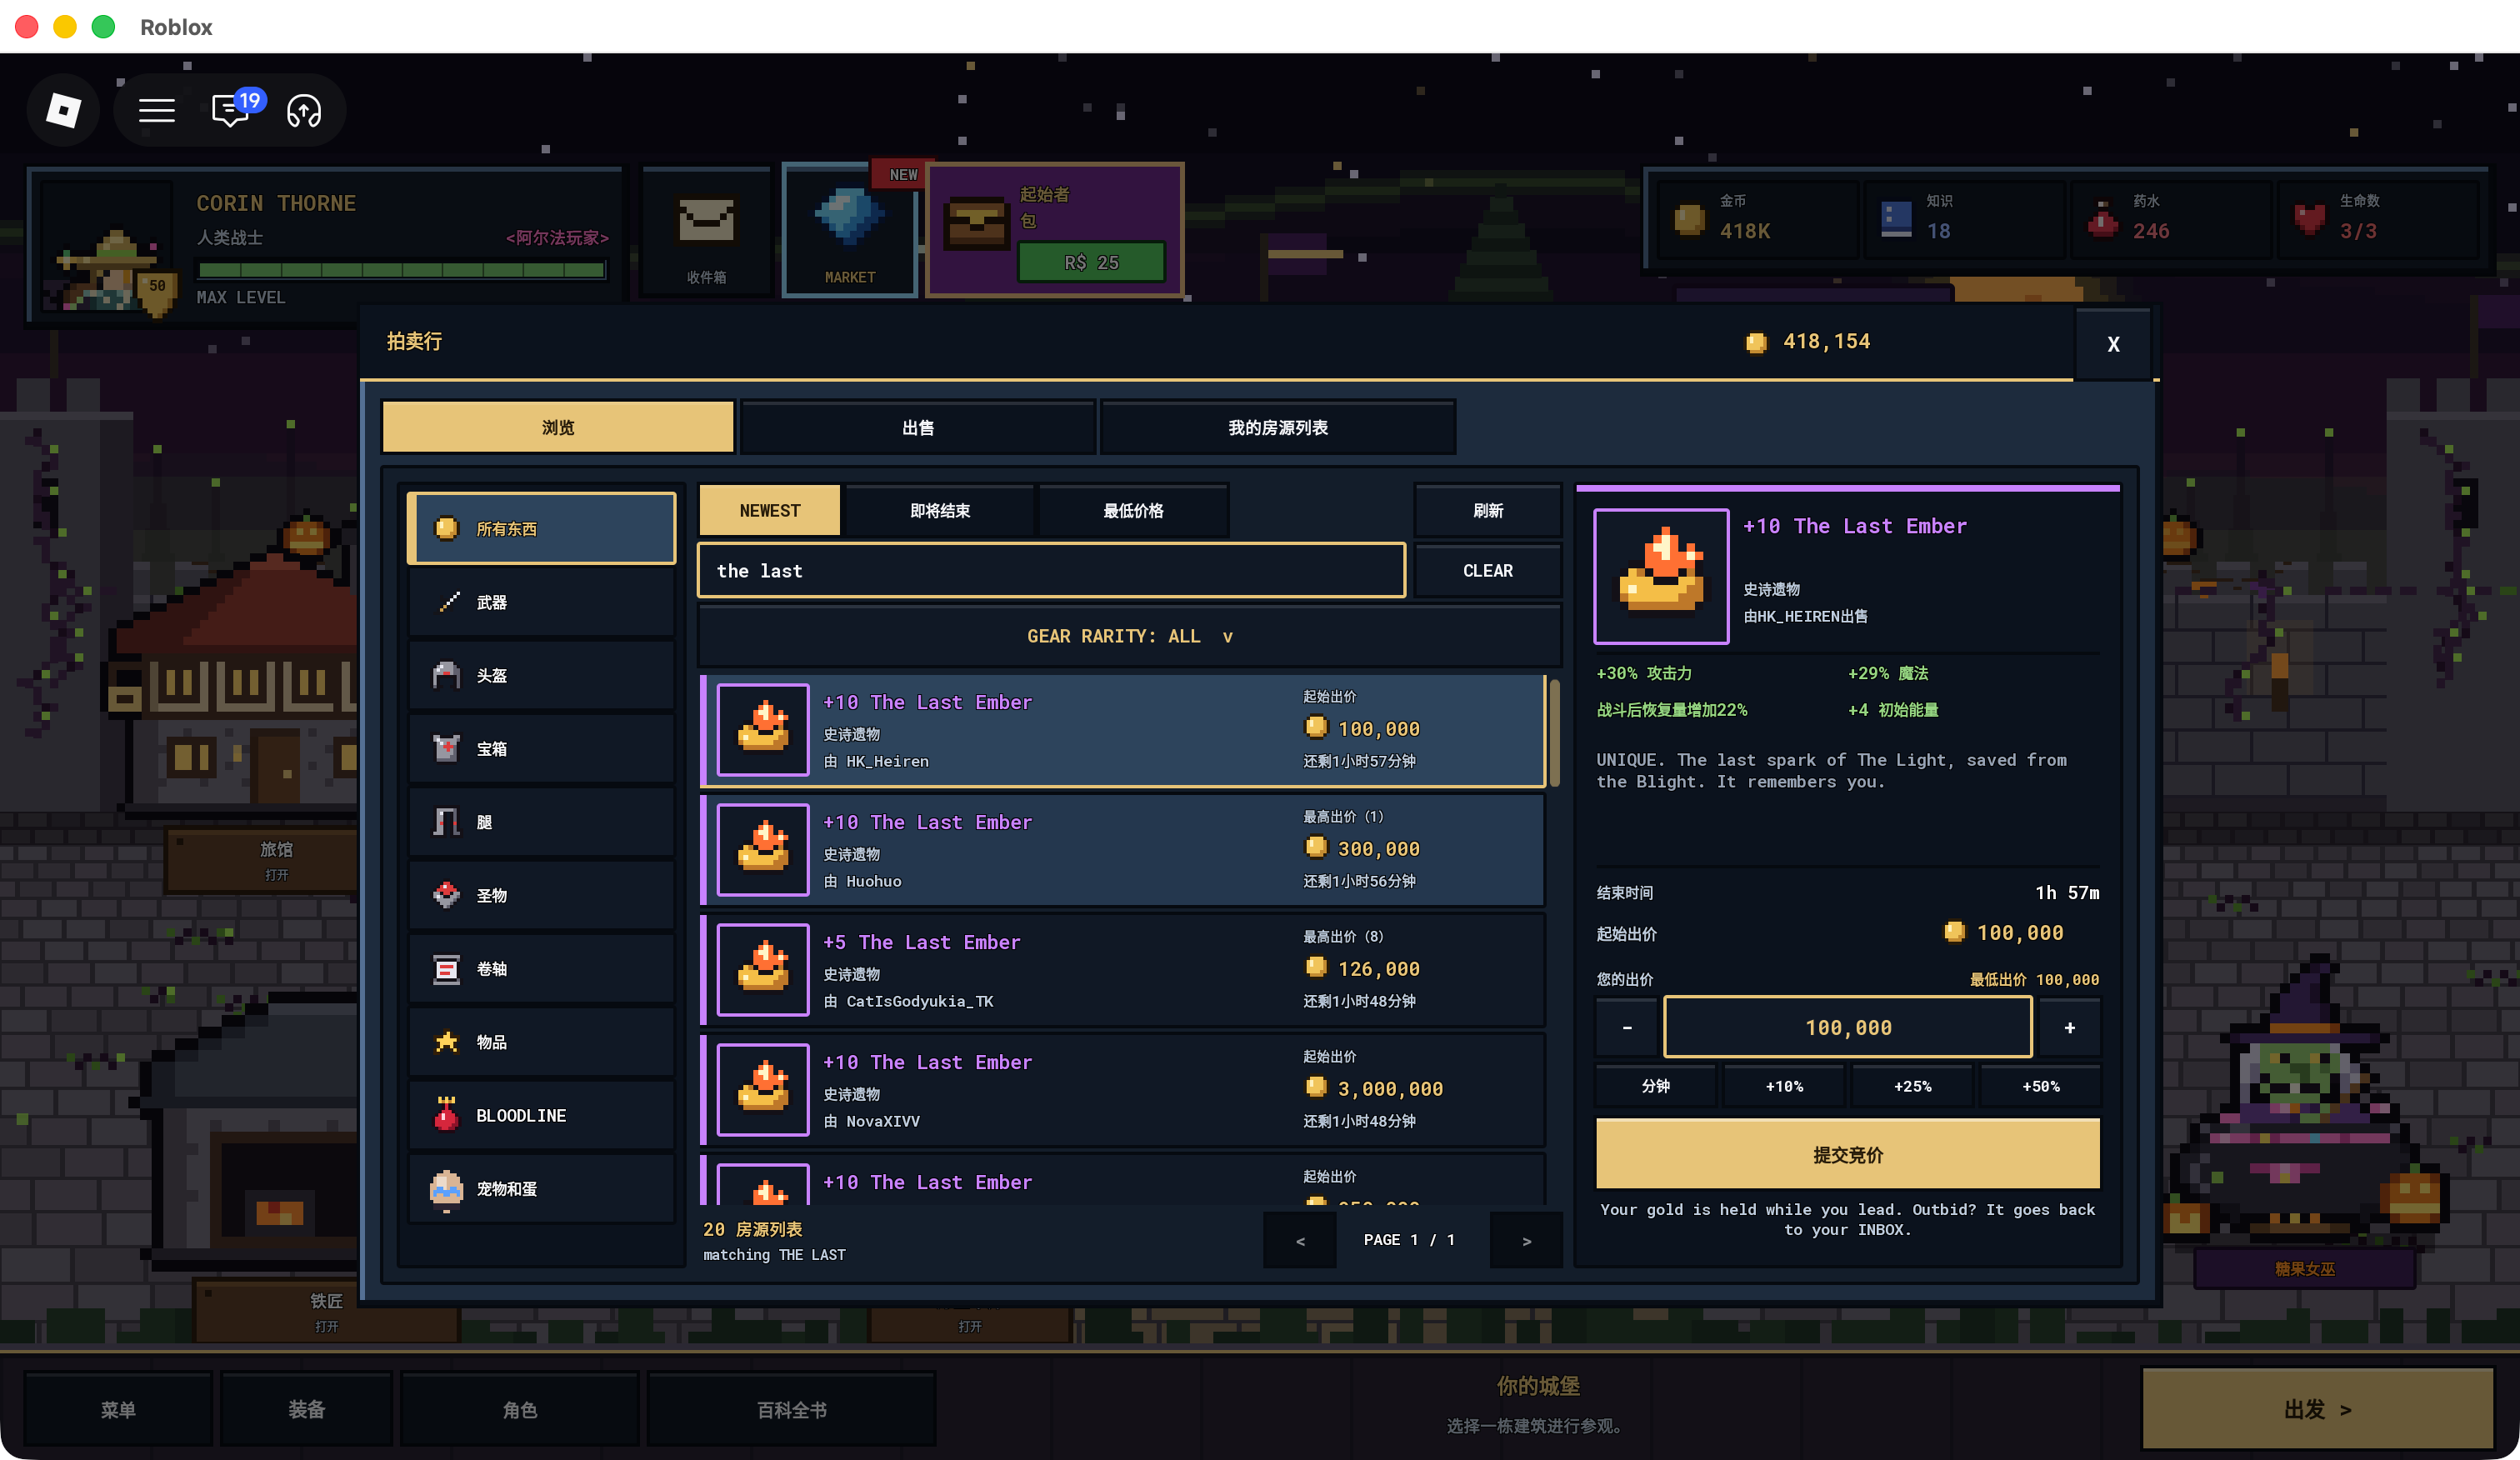The image size is (2520, 1460).
Task: Go to the previous listings page
Action: coord(1300,1240)
